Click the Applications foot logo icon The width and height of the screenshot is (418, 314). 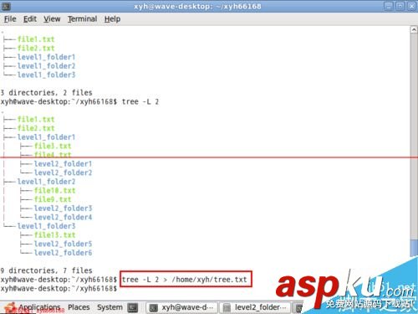pyautogui.click(x=11, y=307)
